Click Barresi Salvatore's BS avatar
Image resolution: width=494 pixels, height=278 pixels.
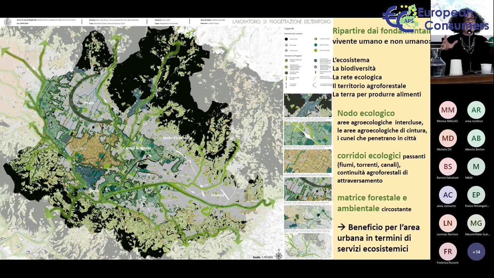click(x=448, y=166)
